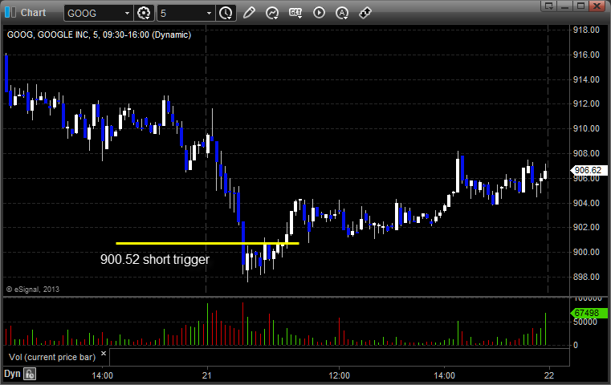Click the 900.00 price axis label
The height and width of the screenshot is (385, 611).
[x=586, y=252]
